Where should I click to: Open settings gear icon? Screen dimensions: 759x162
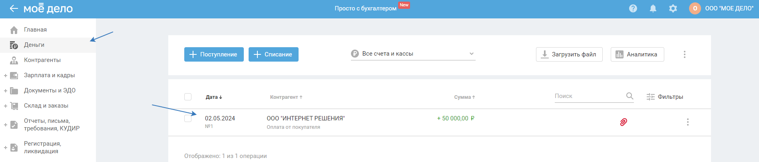point(673,8)
